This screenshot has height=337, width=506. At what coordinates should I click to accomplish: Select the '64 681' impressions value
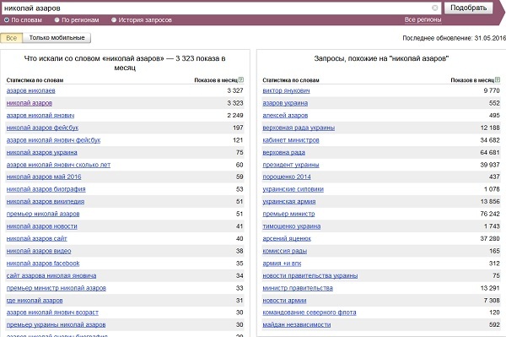pos(490,153)
